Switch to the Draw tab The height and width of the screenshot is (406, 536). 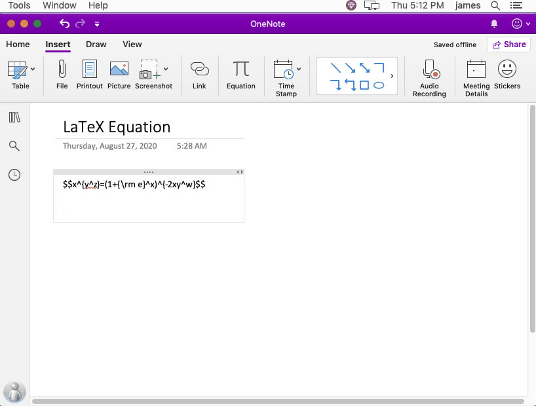pos(96,45)
